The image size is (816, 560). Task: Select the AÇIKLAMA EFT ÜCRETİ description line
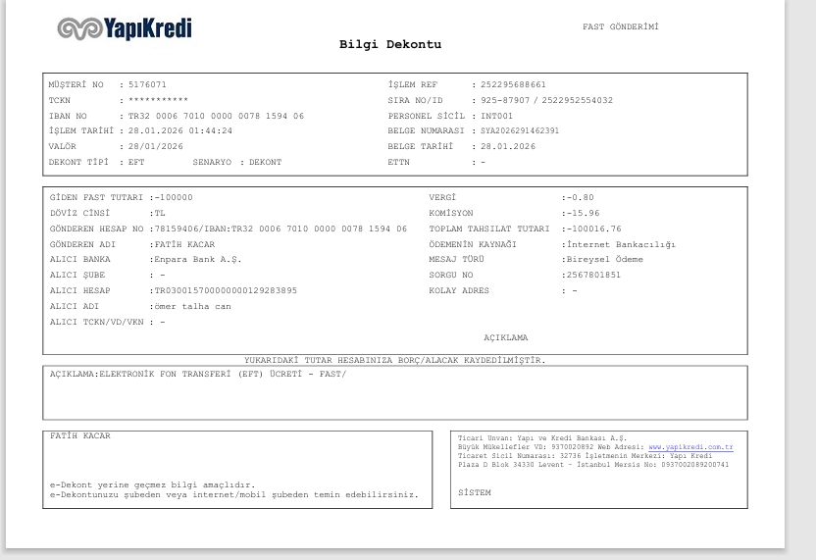[198, 374]
